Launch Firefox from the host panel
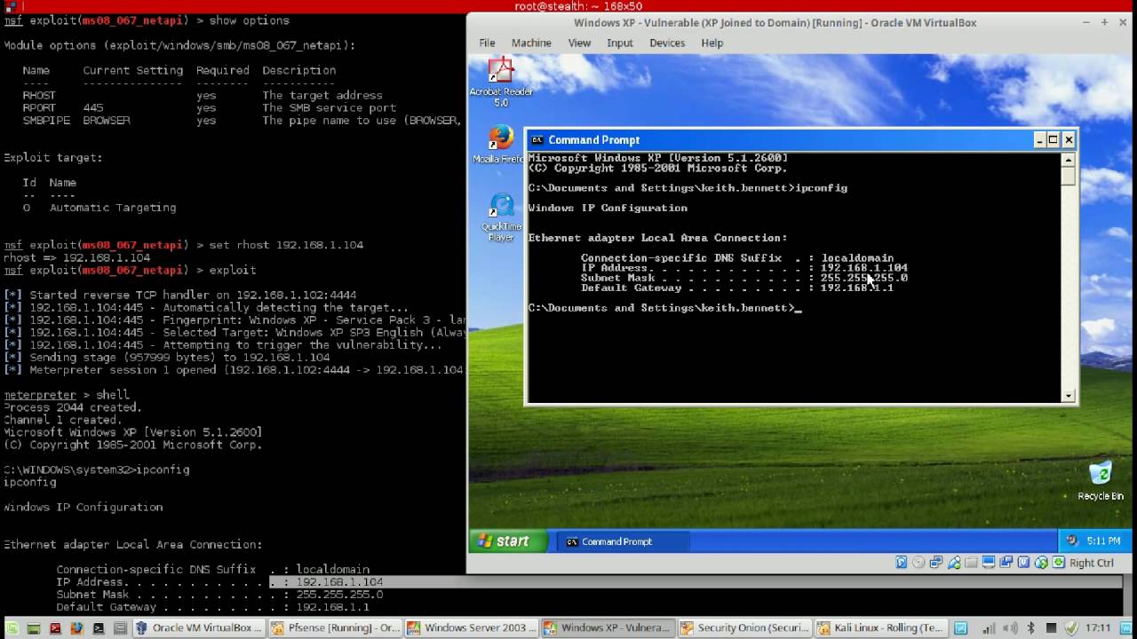Screen dimensions: 1137x639 click(x=76, y=627)
